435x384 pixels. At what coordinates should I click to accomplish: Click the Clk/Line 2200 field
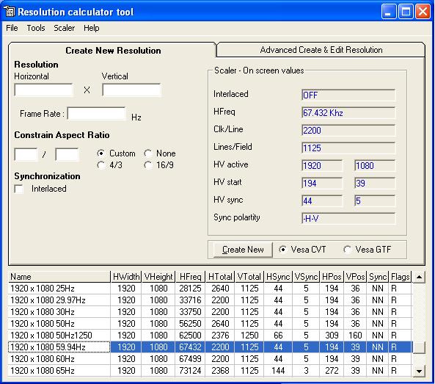coord(348,130)
